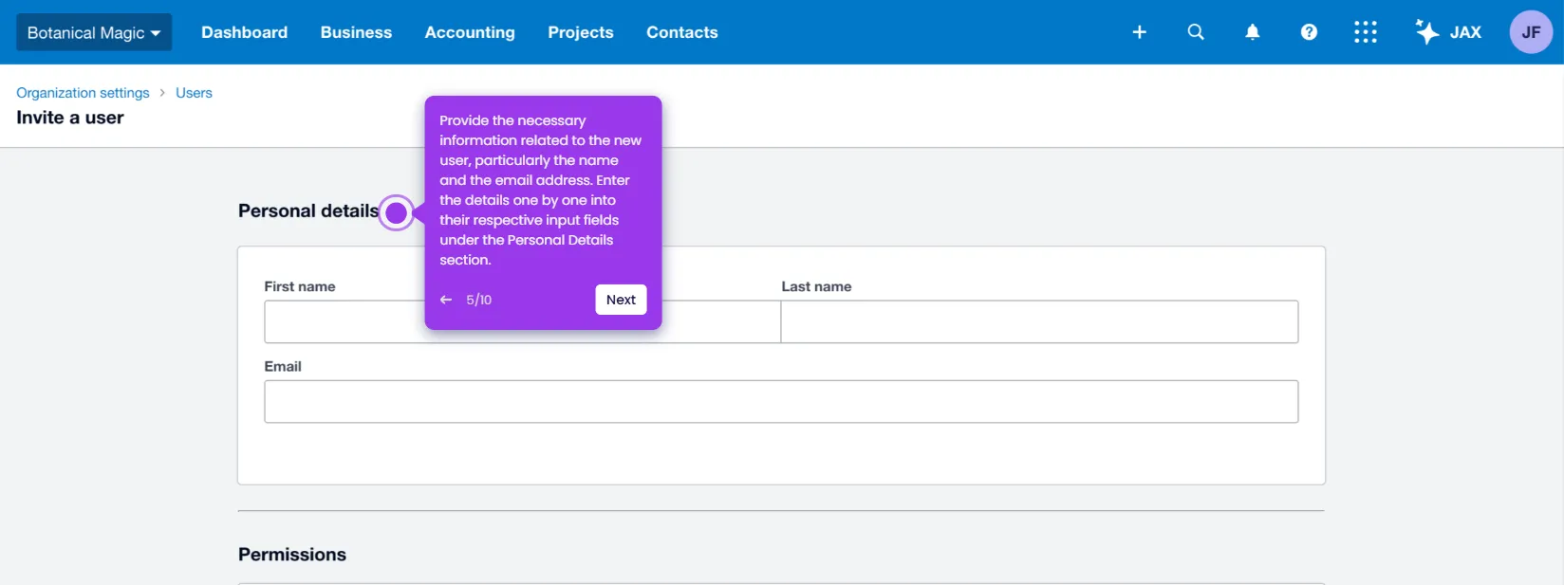Image resolution: width=1564 pixels, height=585 pixels.
Task: Click the purple hotspot beside Personal details
Action: click(x=397, y=212)
